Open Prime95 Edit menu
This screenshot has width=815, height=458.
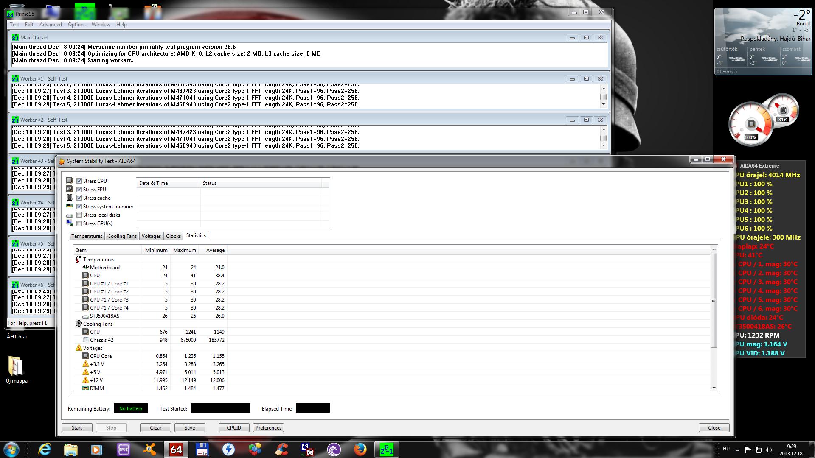point(29,25)
